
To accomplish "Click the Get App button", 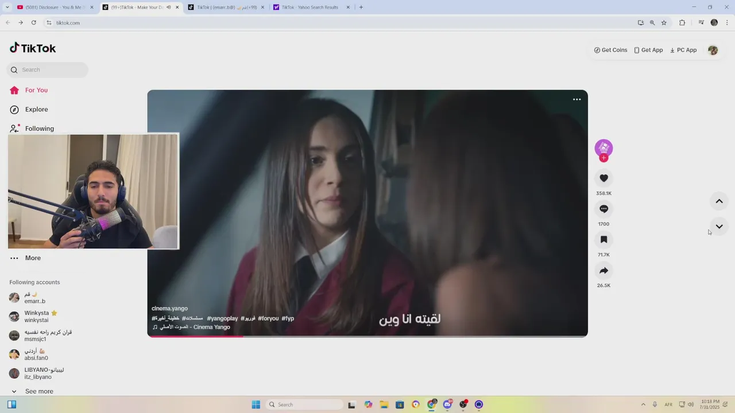I will click(648, 50).
